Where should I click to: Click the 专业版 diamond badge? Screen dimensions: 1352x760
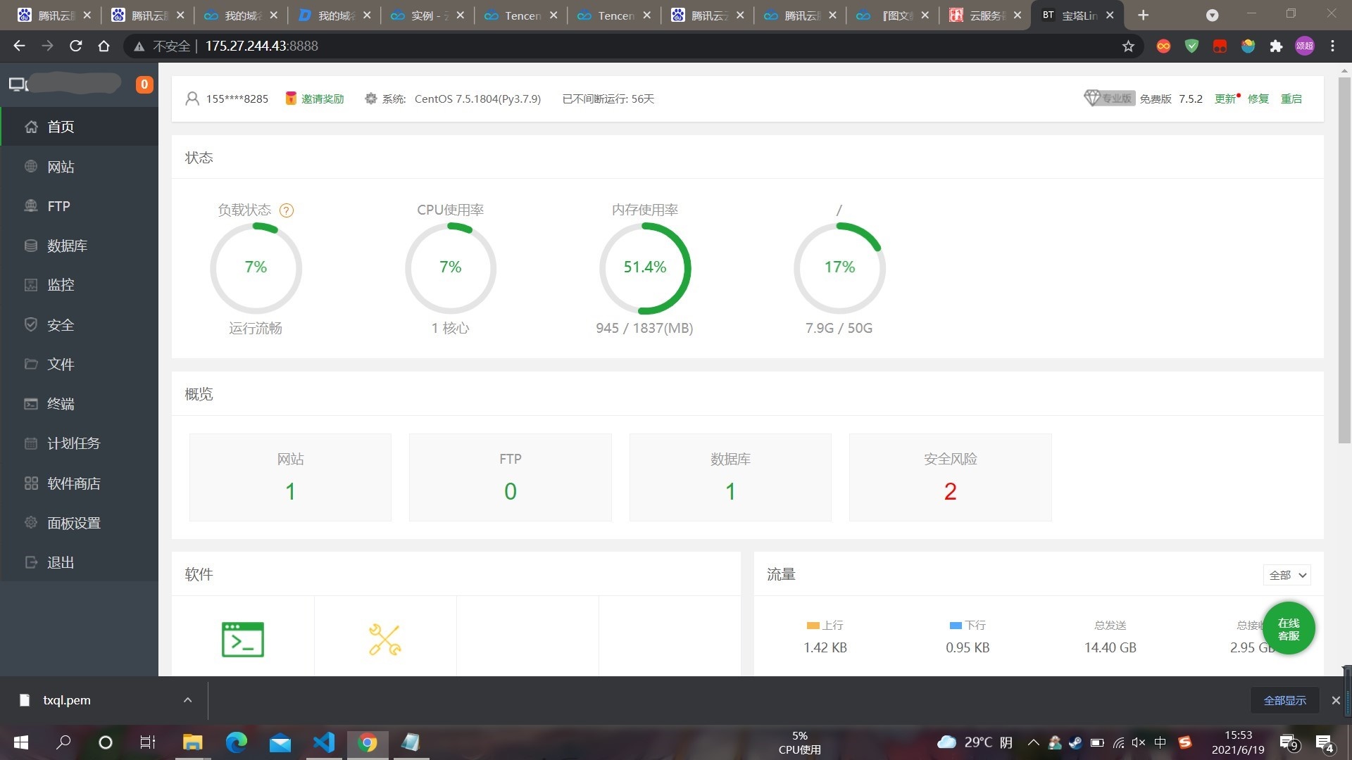(x=1110, y=99)
